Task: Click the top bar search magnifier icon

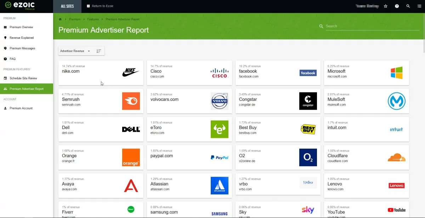Action: 408,6
